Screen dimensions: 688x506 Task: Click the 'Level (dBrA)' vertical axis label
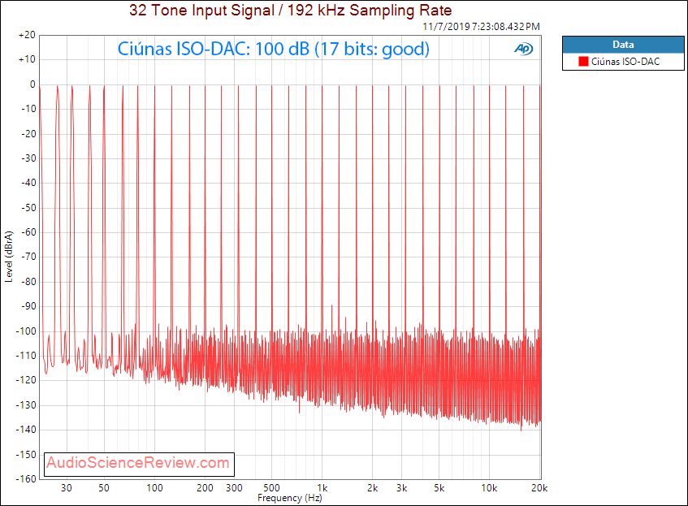(x=9, y=257)
